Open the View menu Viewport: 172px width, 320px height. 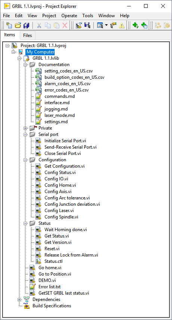[x=32, y=16]
